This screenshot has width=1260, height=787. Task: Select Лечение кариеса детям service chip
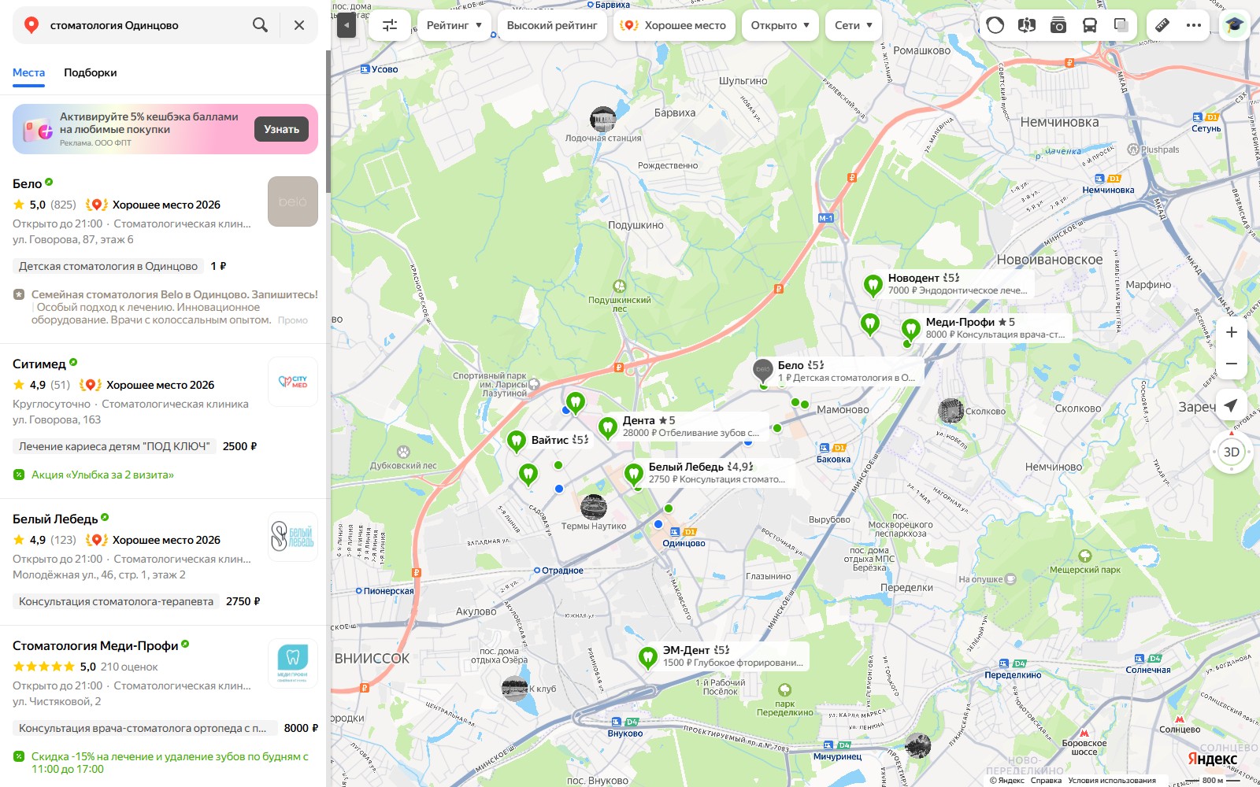coord(114,446)
